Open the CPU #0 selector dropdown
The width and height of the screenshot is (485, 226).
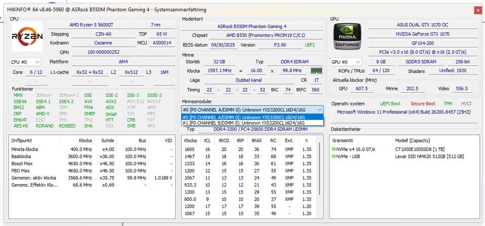[x=25, y=62]
